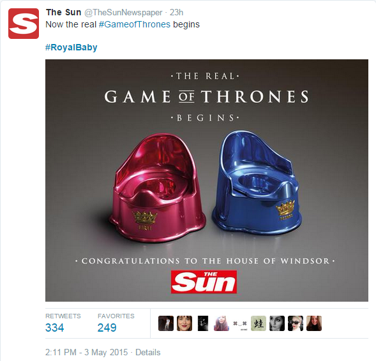376x361 pixels.
Task: Open the Chinese character avatar
Action: [259, 323]
